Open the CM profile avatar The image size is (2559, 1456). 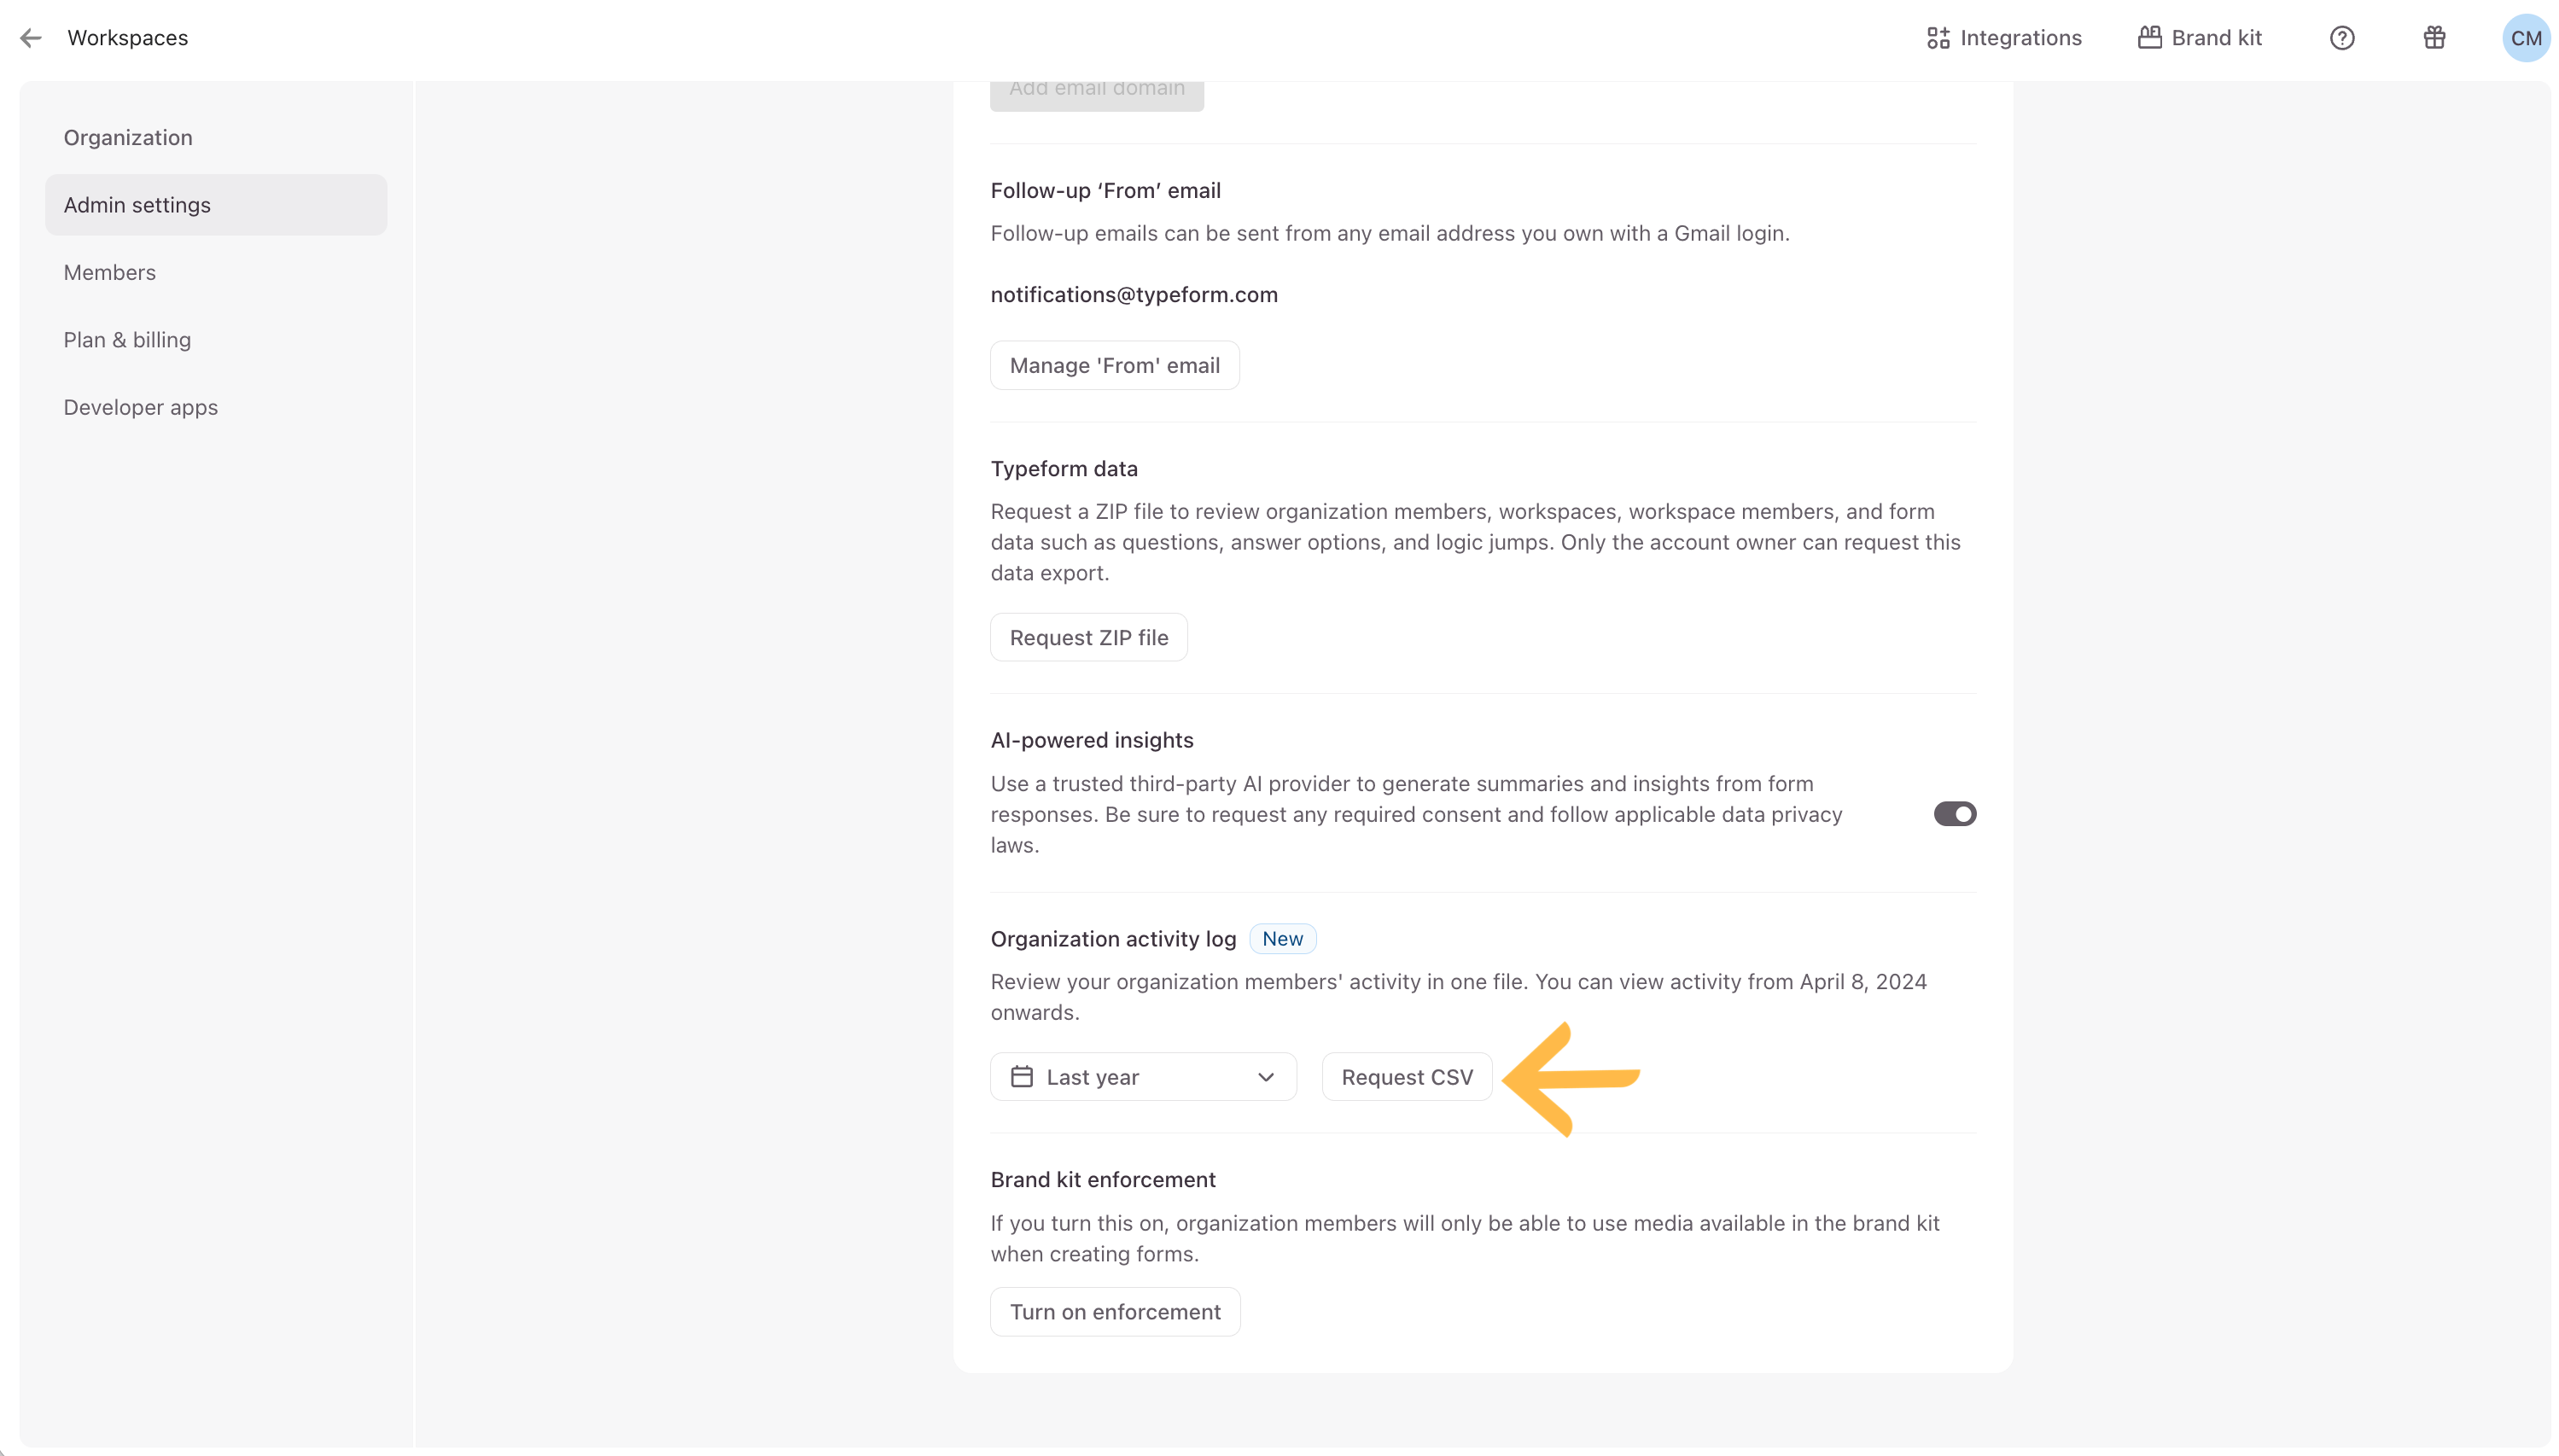[x=2525, y=38]
